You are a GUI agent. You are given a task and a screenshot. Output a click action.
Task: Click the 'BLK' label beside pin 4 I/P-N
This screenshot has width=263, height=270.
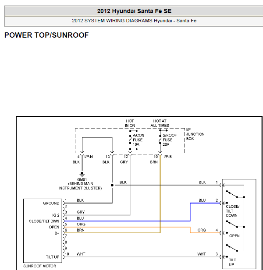click(76, 162)
